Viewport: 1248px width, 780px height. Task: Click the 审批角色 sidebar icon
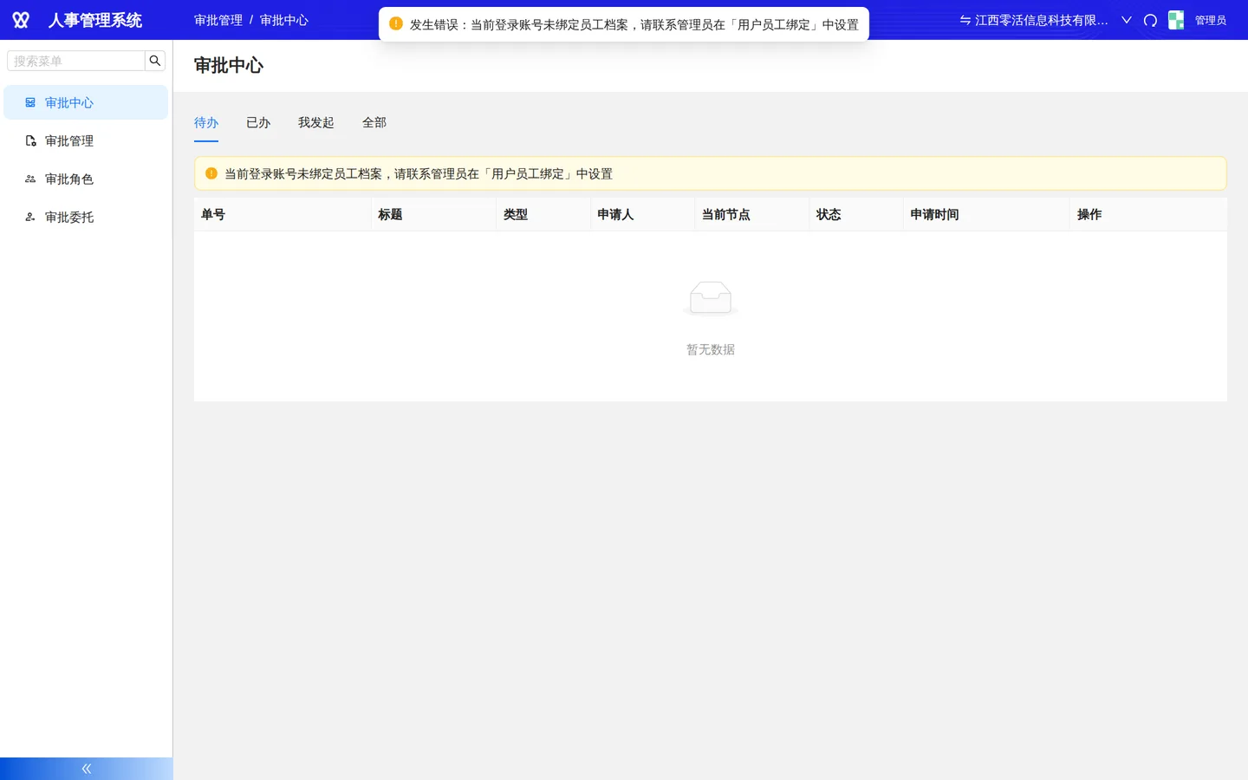tap(30, 179)
